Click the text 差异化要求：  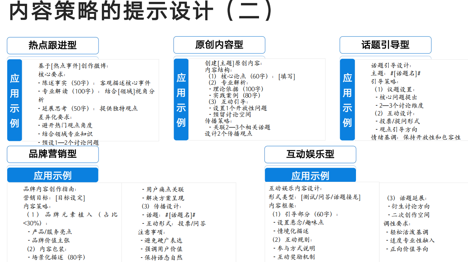click(56, 117)
